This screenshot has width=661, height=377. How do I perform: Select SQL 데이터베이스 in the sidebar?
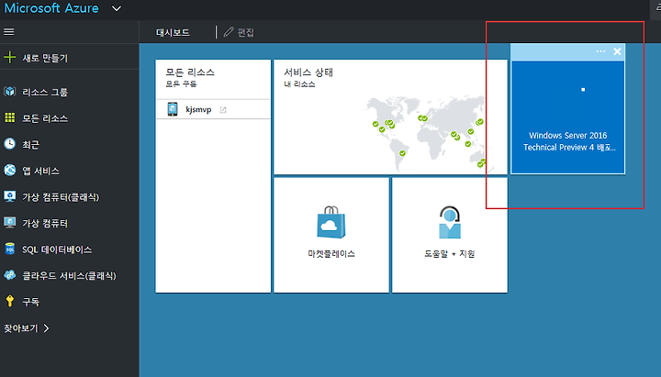click(57, 249)
